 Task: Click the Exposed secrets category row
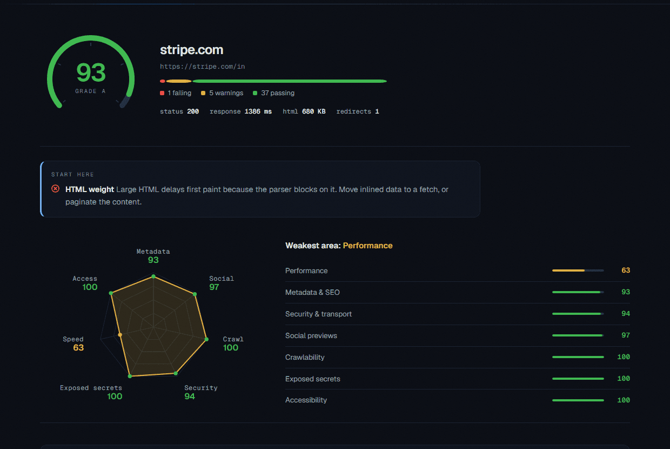pyautogui.click(x=458, y=379)
